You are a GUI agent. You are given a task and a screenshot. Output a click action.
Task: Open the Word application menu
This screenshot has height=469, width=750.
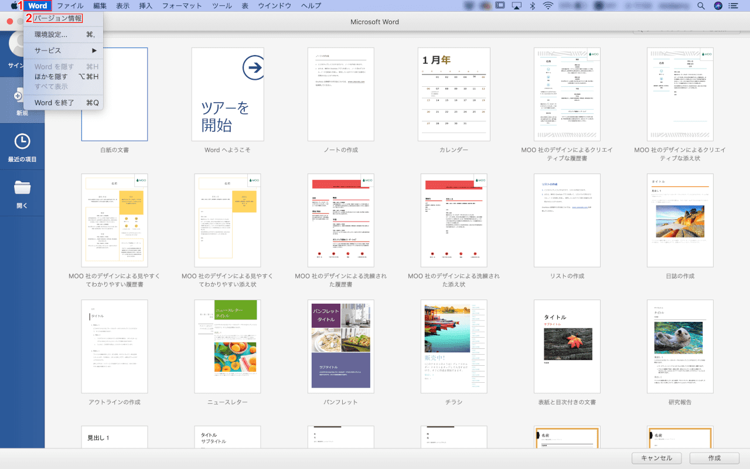click(x=38, y=5)
